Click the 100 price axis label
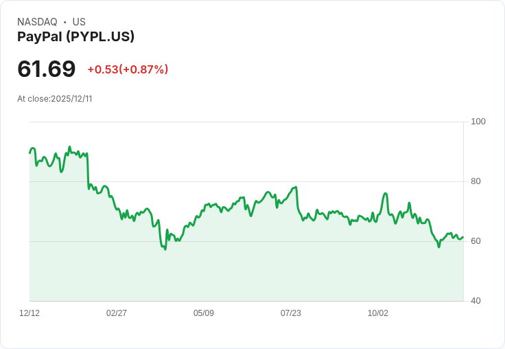 [x=478, y=122]
